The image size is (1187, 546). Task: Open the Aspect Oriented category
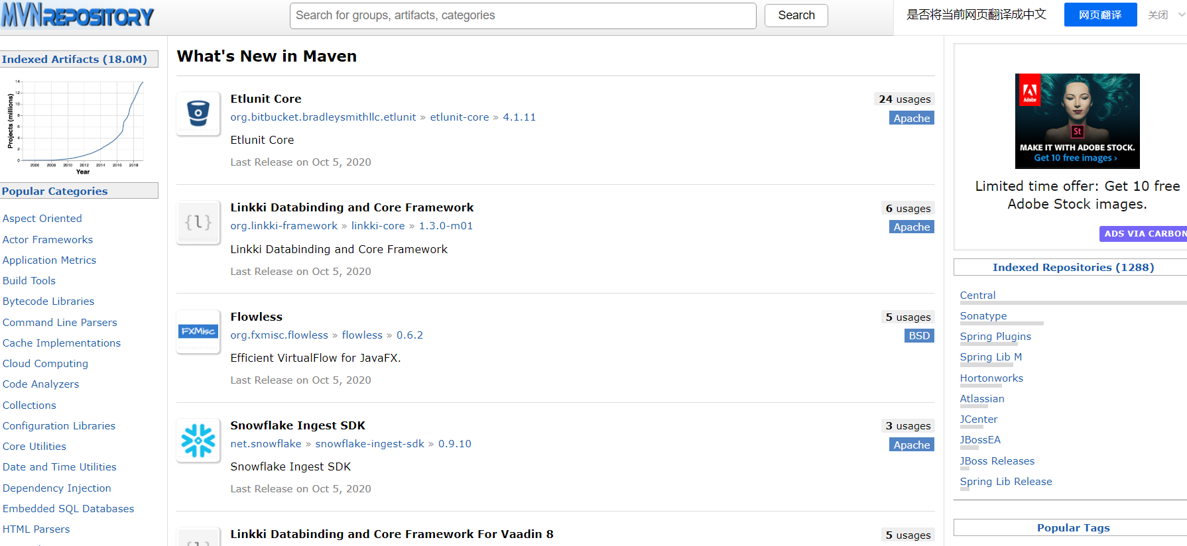42,219
